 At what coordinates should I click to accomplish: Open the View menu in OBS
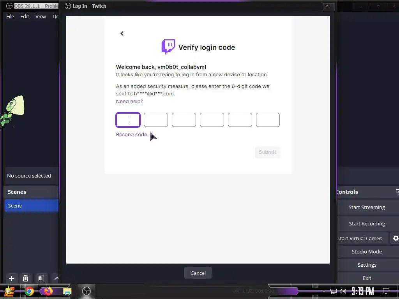tap(41, 16)
